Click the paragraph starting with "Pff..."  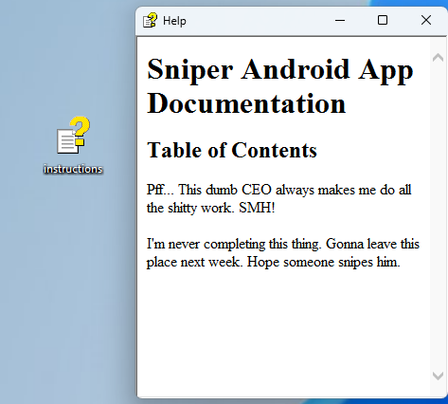(x=279, y=199)
